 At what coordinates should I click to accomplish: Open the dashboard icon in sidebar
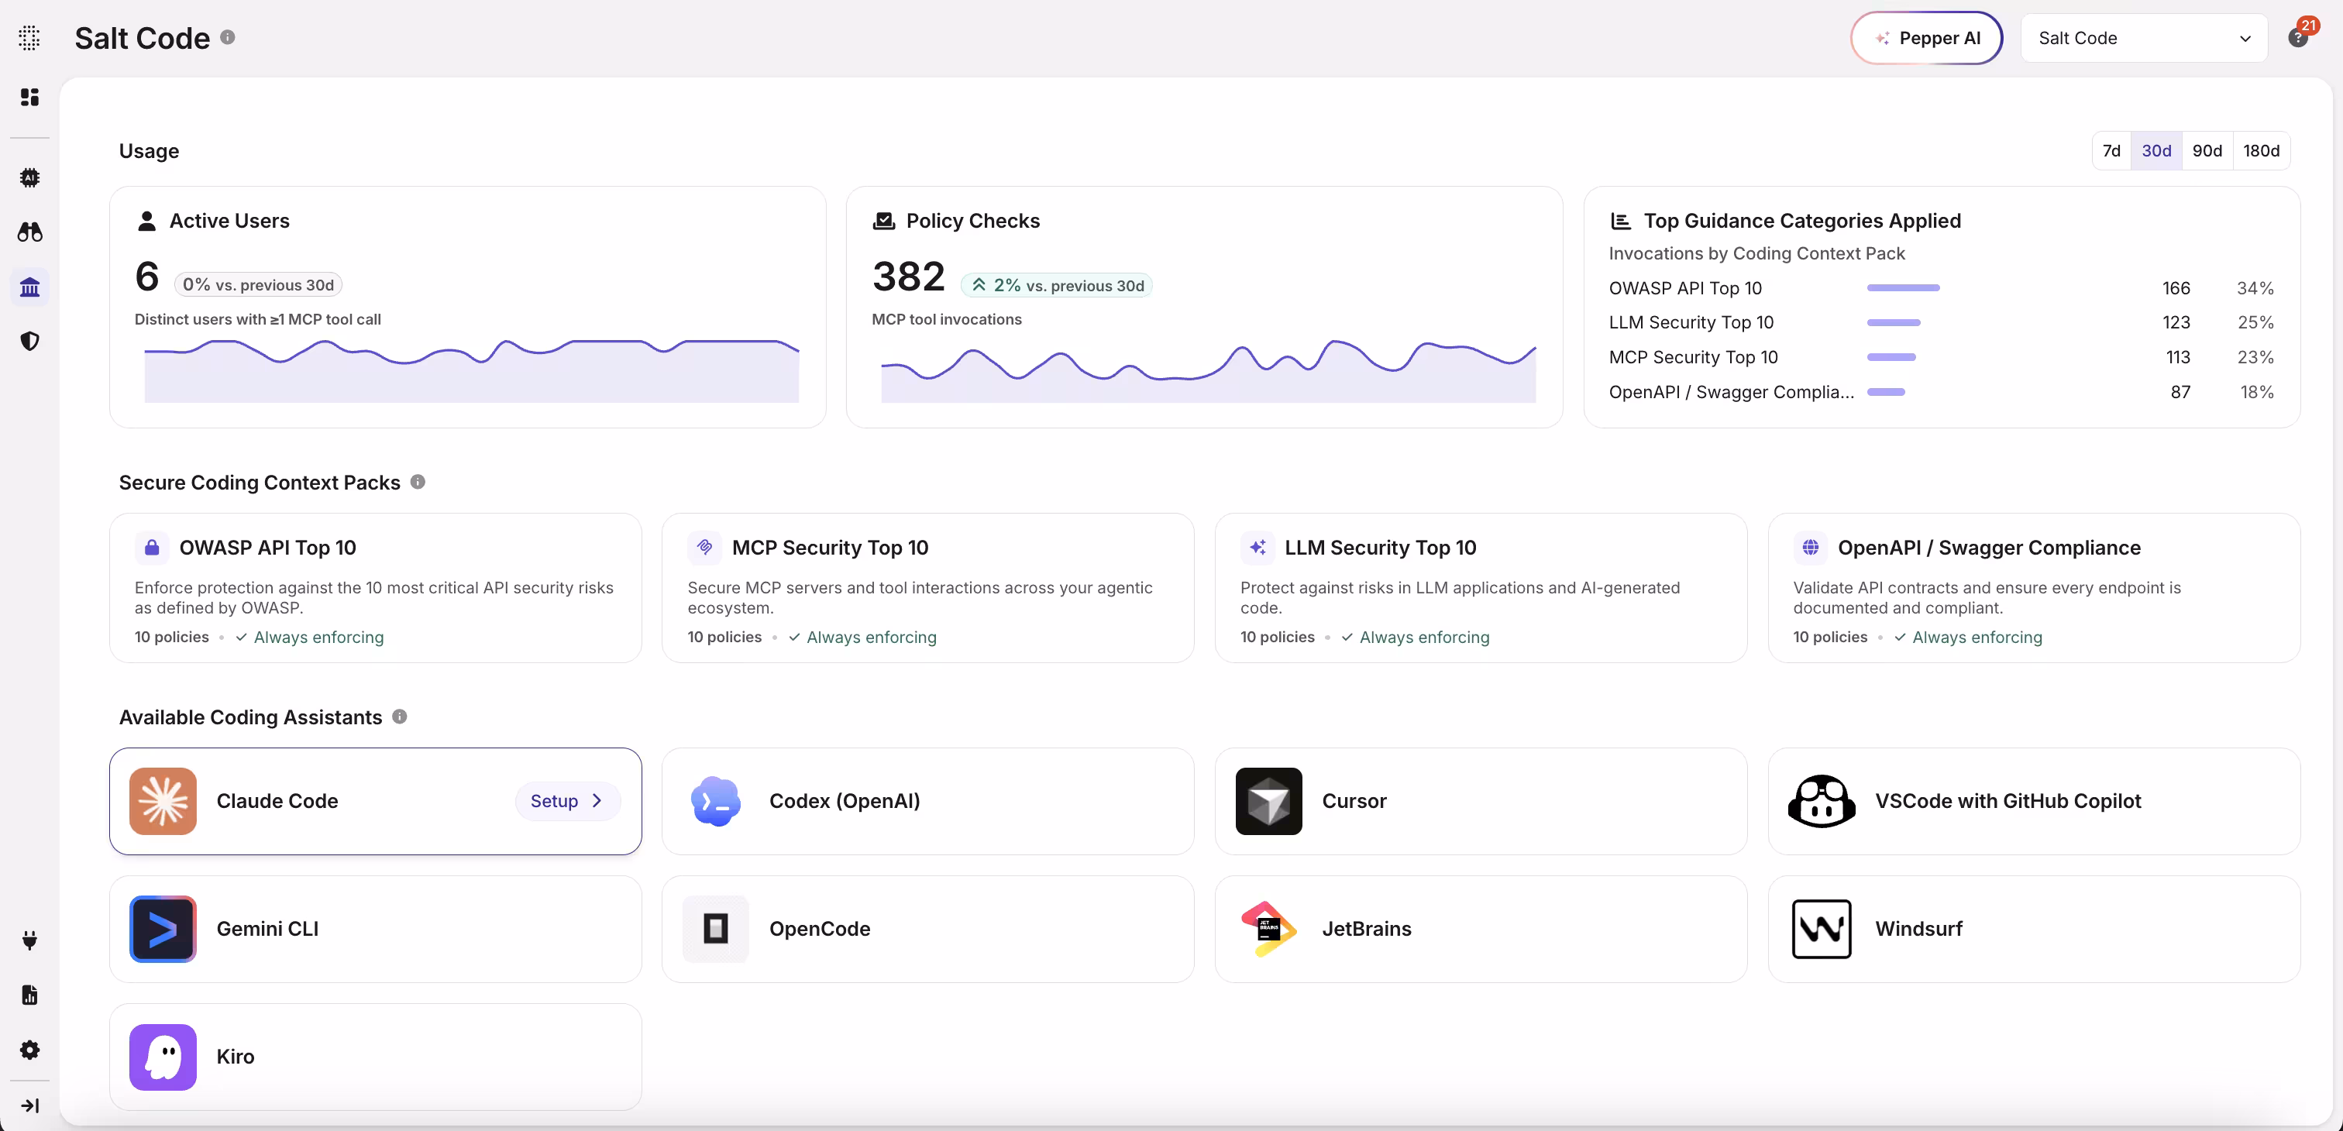(x=29, y=98)
